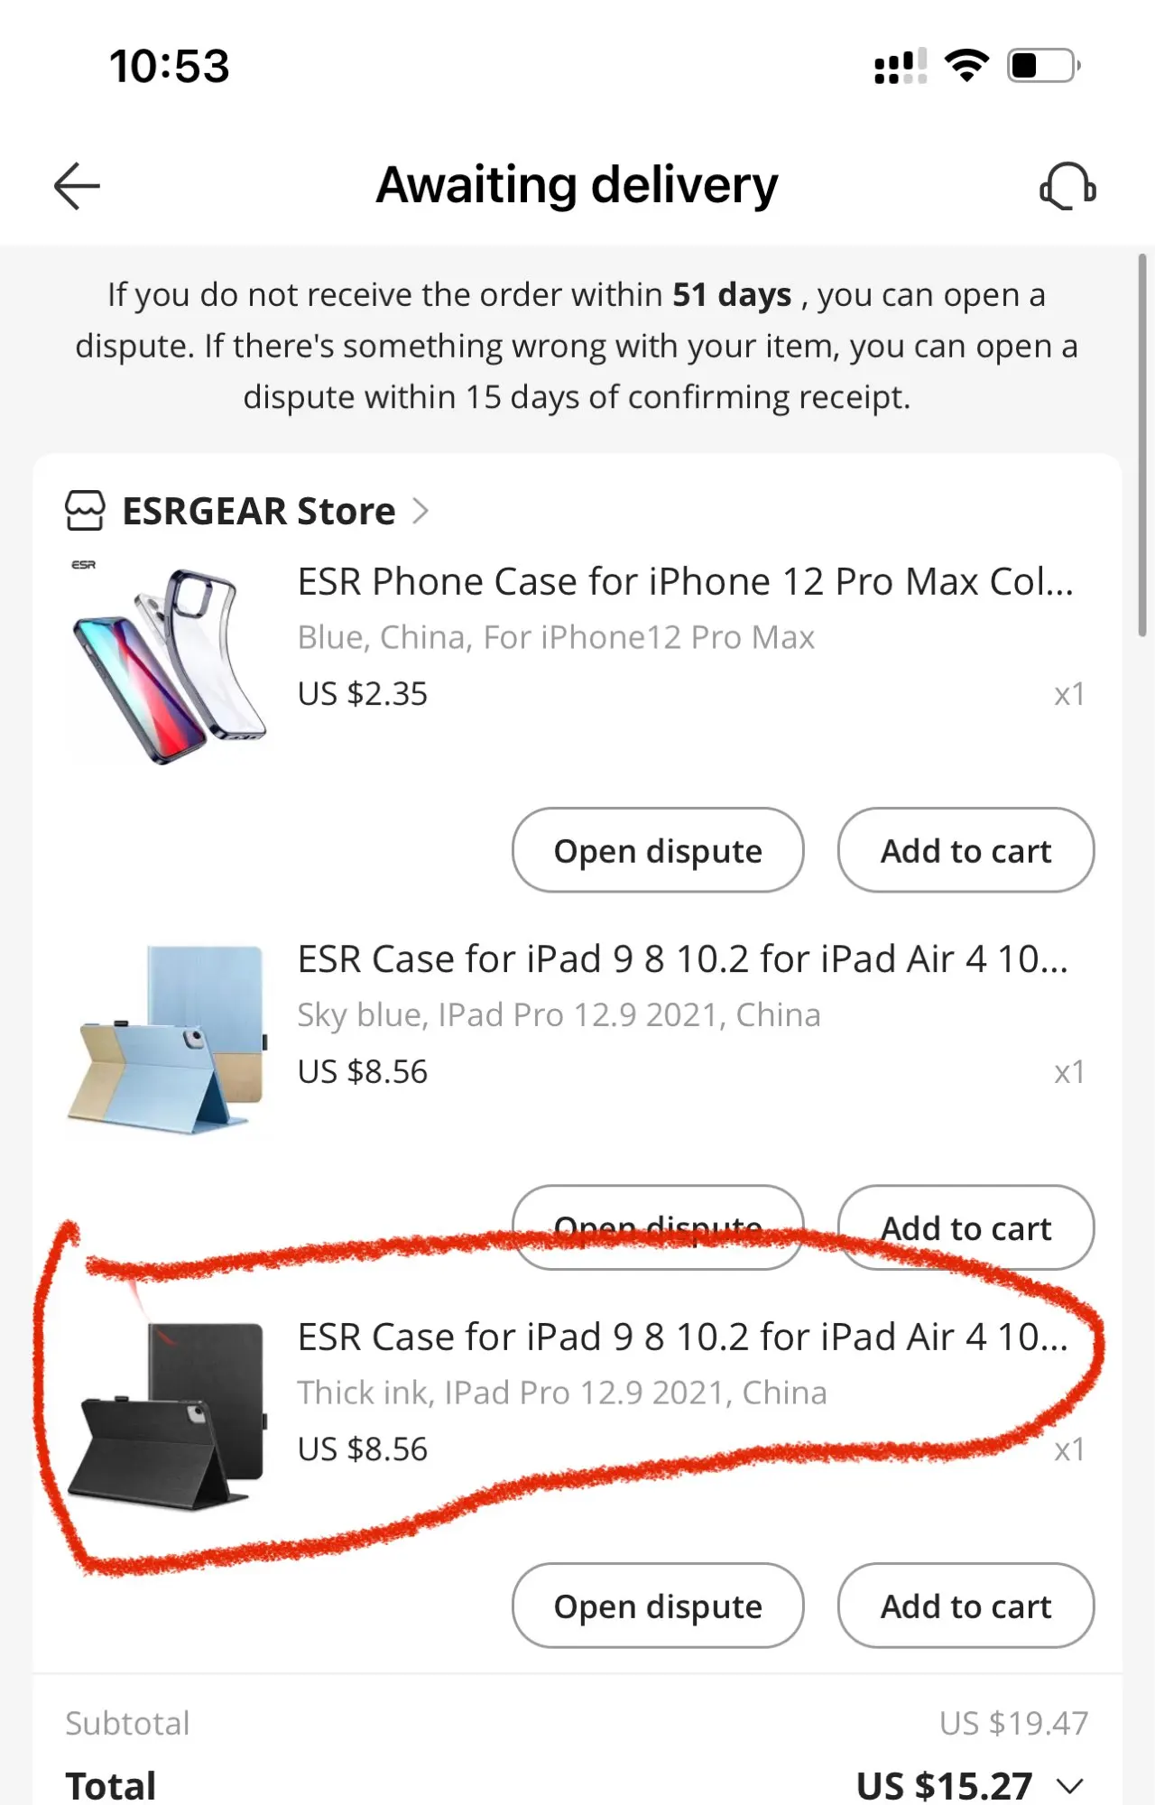The height and width of the screenshot is (1805, 1155).
Task: Tap the back arrow icon
Action: click(77, 186)
